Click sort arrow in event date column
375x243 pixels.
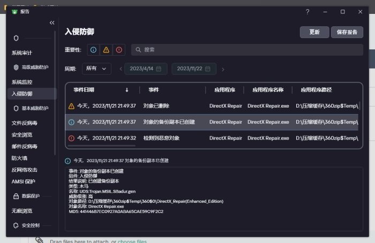pyautogui.click(x=127, y=90)
